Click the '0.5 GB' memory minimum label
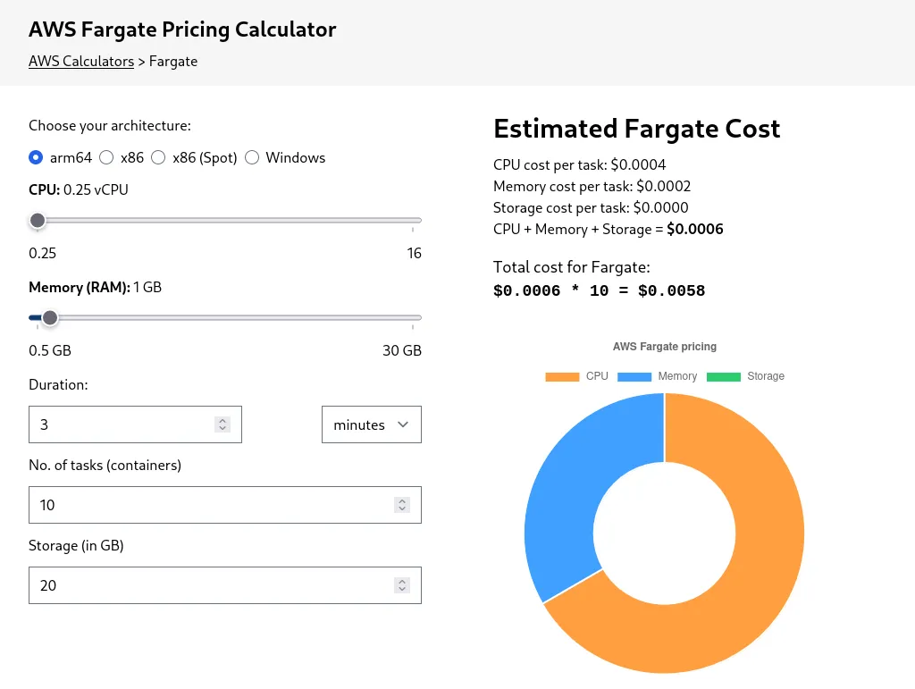The image size is (915, 689). (x=50, y=350)
